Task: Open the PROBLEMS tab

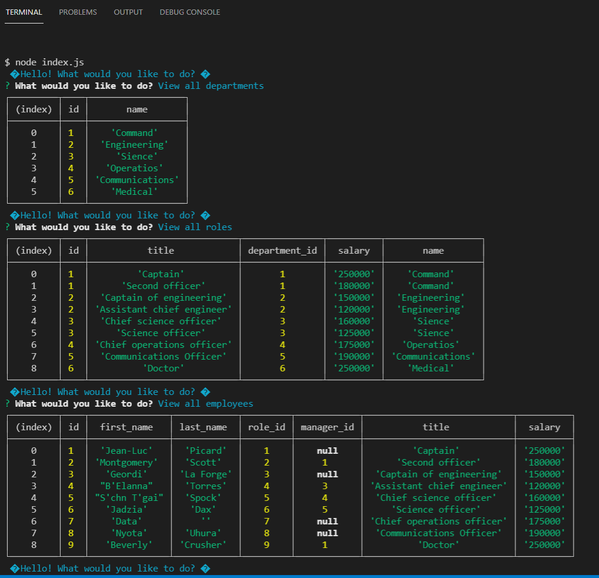Action: [x=78, y=12]
